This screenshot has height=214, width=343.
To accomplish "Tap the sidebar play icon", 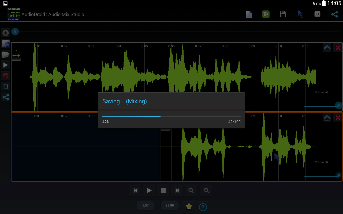I will pos(5,65).
